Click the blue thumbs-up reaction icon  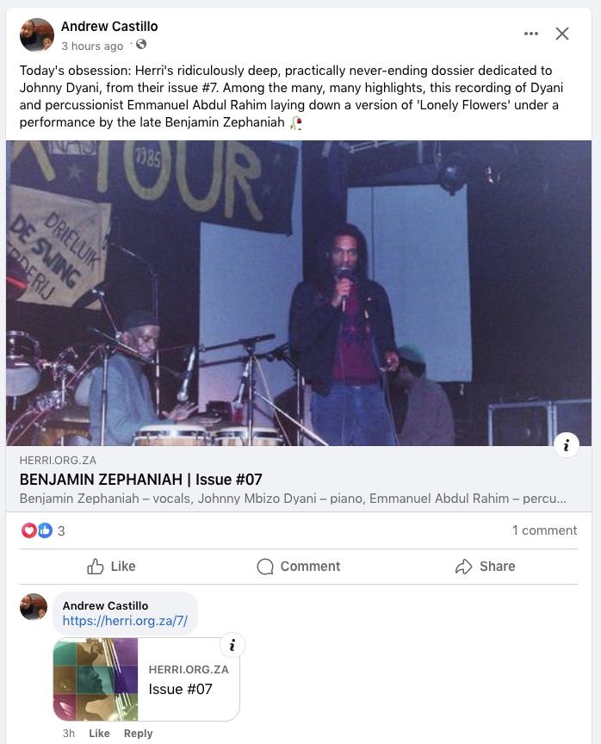click(45, 530)
